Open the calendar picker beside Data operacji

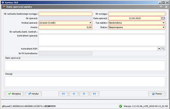click(x=163, y=18)
